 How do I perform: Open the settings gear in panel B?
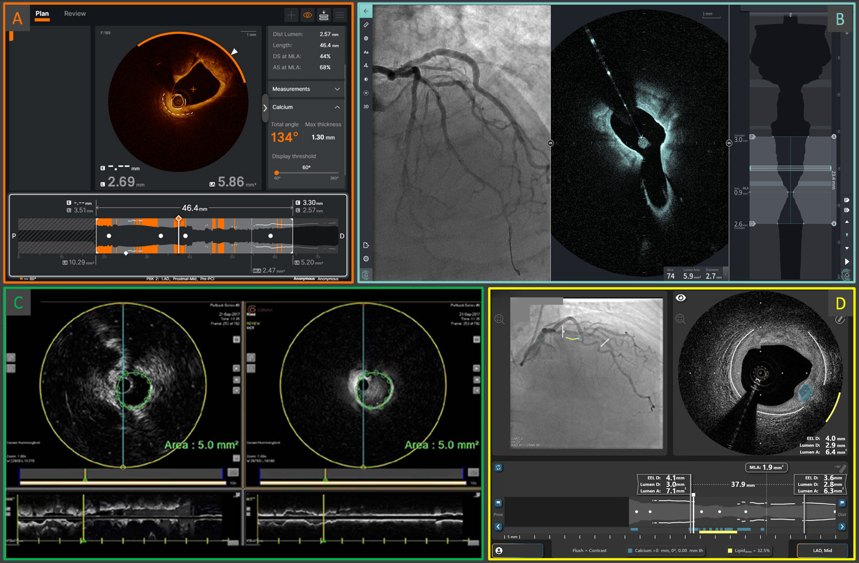(x=366, y=259)
